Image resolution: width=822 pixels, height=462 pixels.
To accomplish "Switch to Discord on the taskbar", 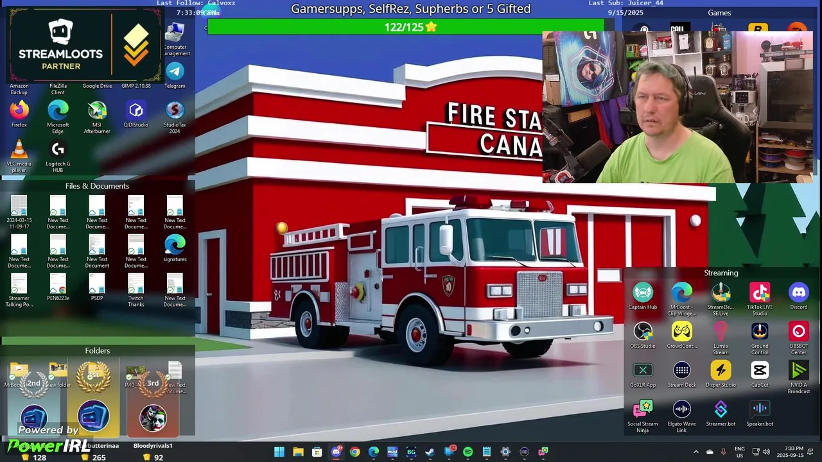I will pyautogui.click(x=336, y=452).
